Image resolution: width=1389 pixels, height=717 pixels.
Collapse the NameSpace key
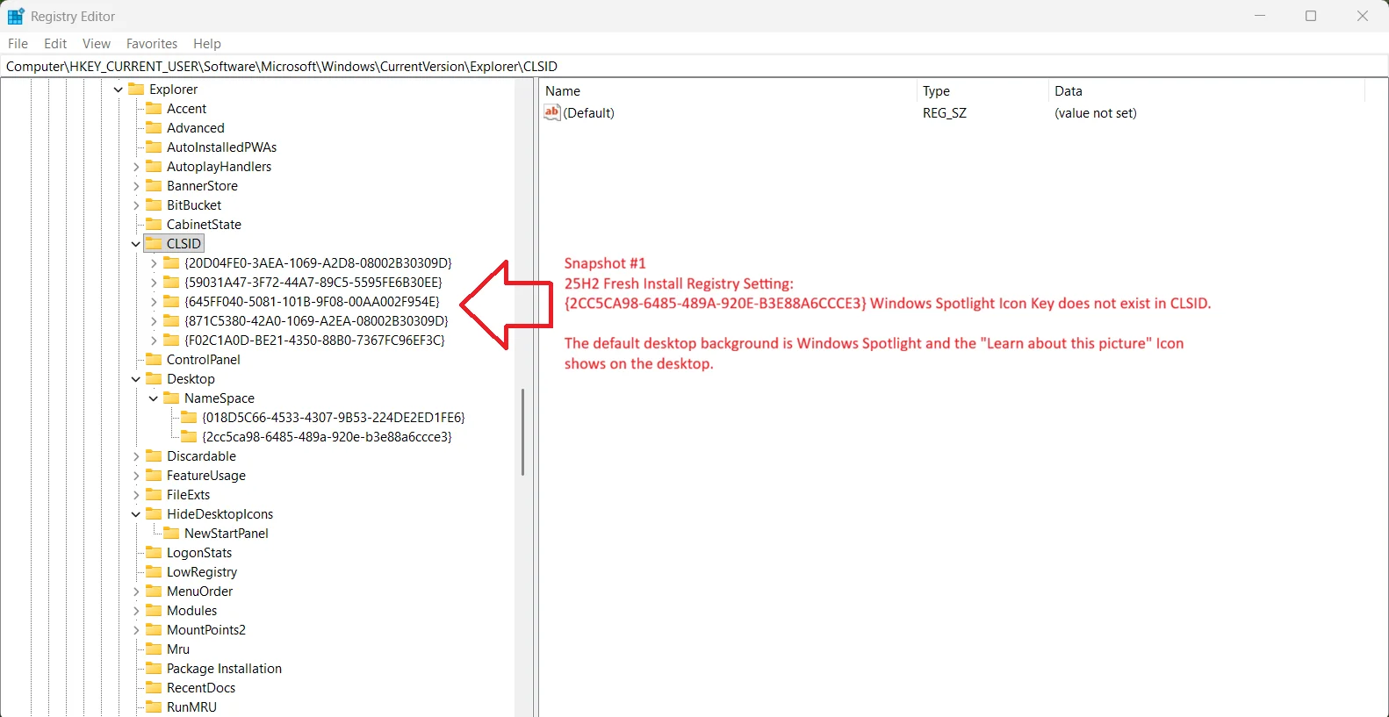point(154,398)
